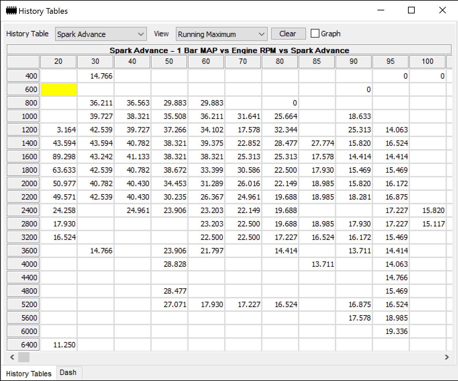The image size is (458, 381).
Task: Click the horizontal scrollbar thumb
Action: pos(23,357)
